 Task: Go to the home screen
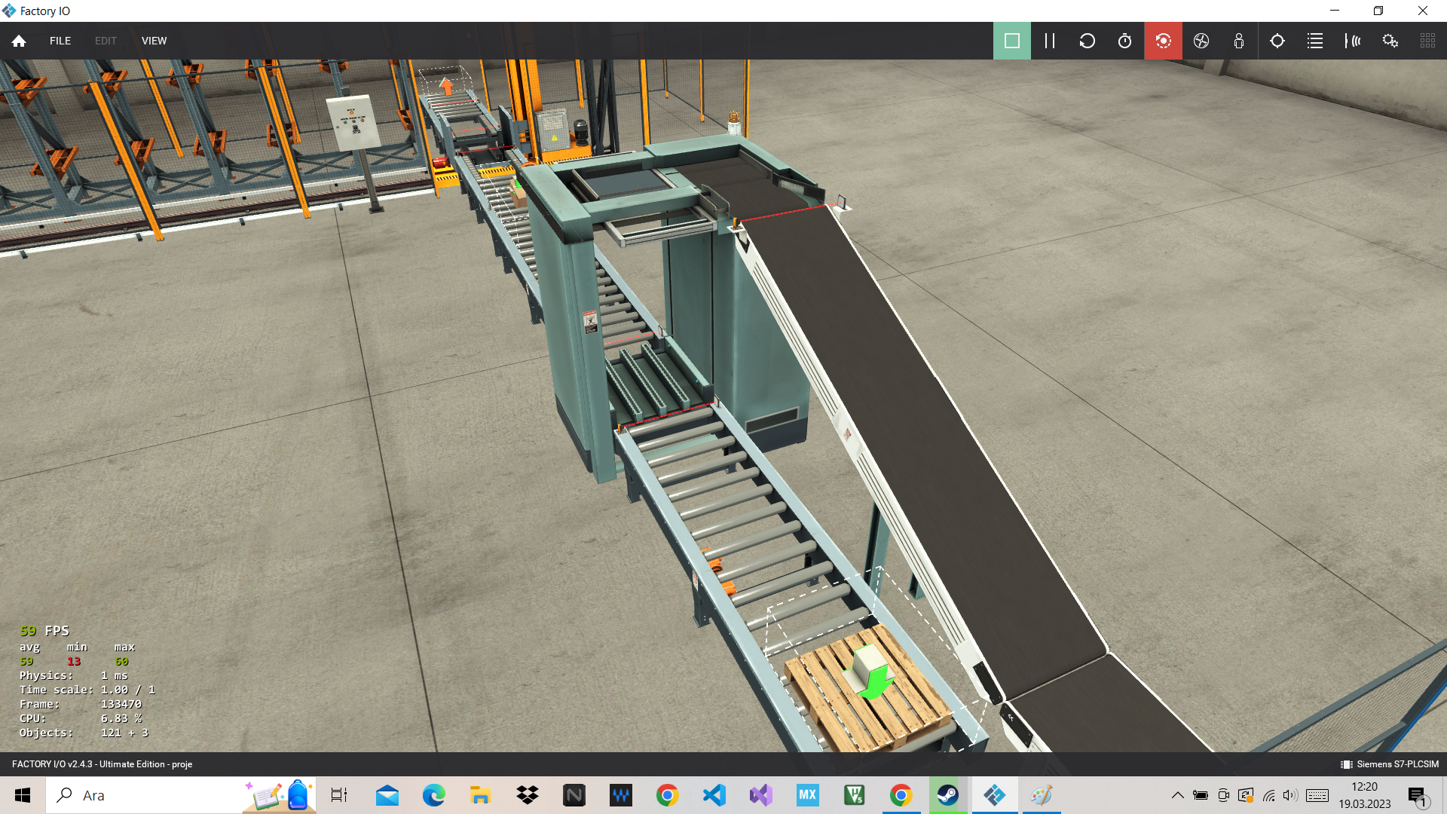tap(19, 41)
